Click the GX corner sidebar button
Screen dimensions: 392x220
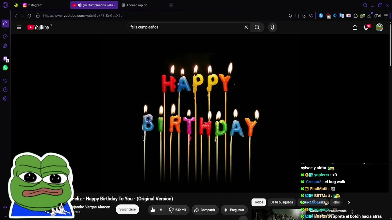pos(5,207)
